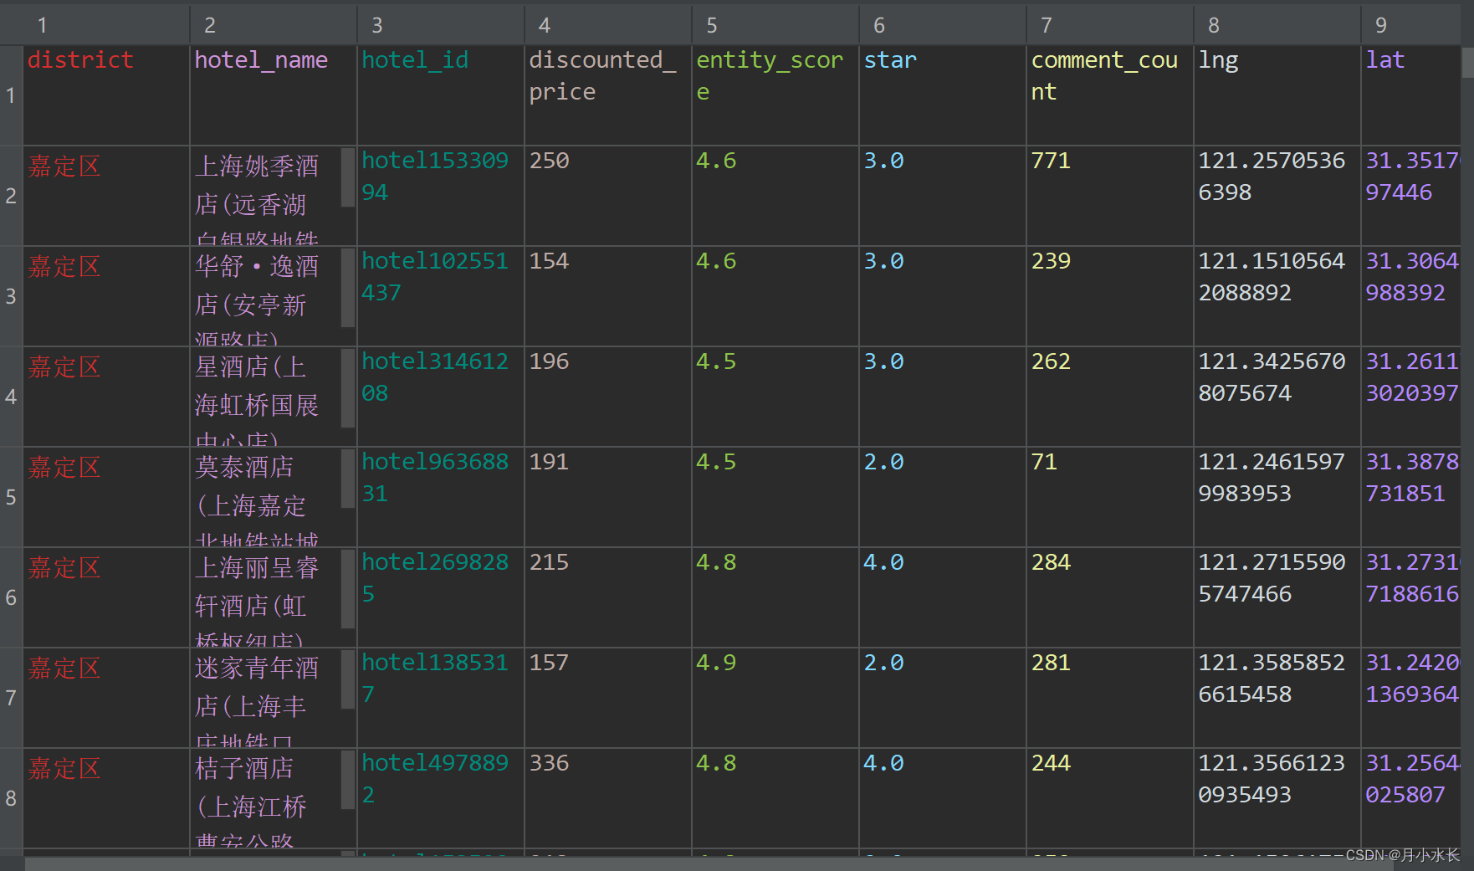Select column header 5

click(x=775, y=25)
